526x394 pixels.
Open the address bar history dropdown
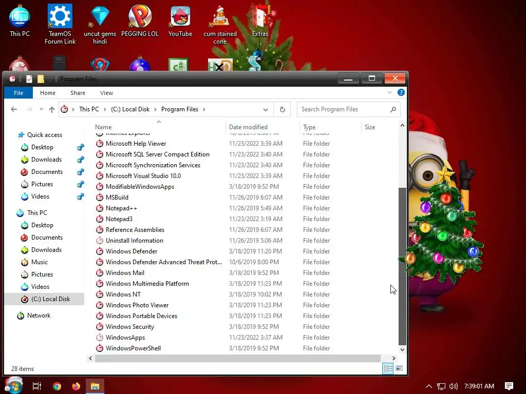[266, 110]
